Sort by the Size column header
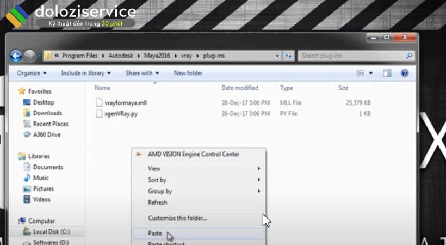Image resolution: width=446 pixels, height=245 pixels. click(x=343, y=88)
